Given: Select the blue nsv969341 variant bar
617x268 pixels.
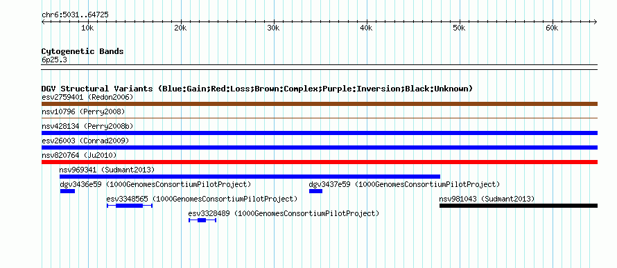Looking at the screenshot, I should [x=250, y=177].
